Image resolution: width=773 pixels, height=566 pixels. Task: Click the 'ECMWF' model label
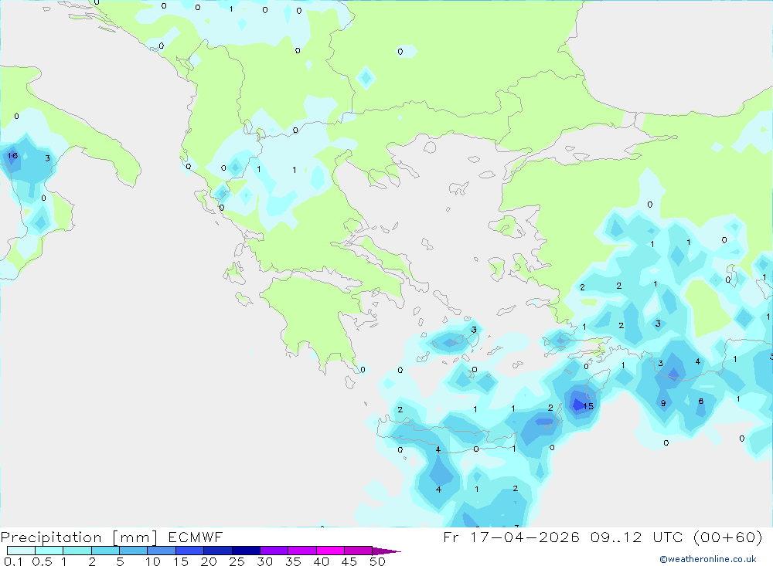(196, 537)
